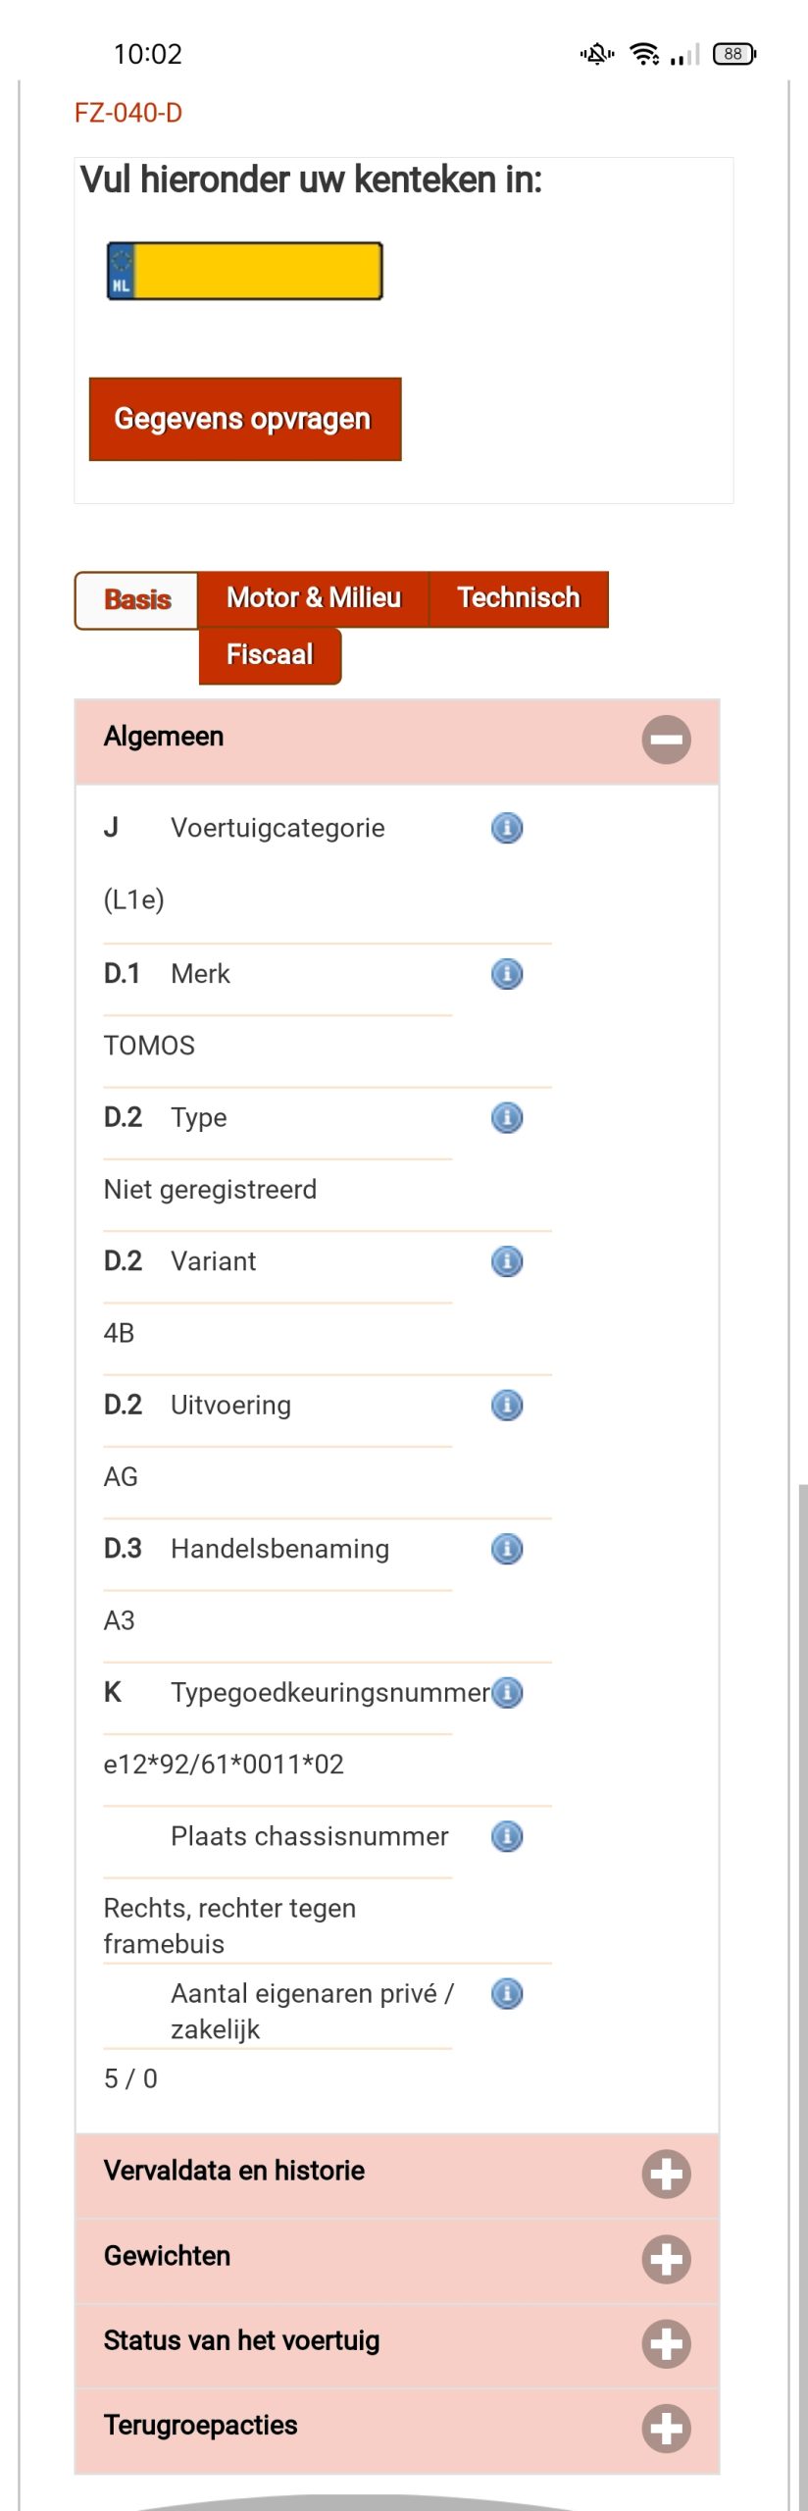Screen dimensions: 808x2511
Task: Select the Fiscaal tab
Action: click(x=270, y=655)
